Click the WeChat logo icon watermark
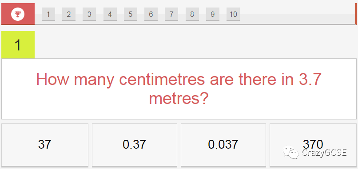This screenshot has height=169, width=358. 290,152
